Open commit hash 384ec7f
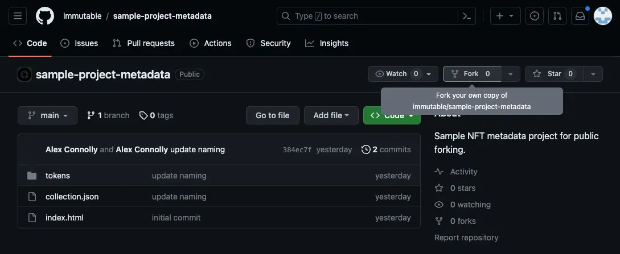This screenshot has width=620, height=254. click(297, 150)
